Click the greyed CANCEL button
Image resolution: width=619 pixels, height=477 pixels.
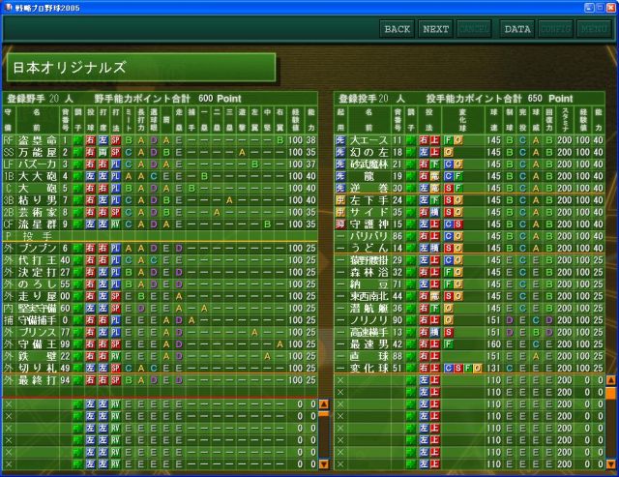coord(474,29)
